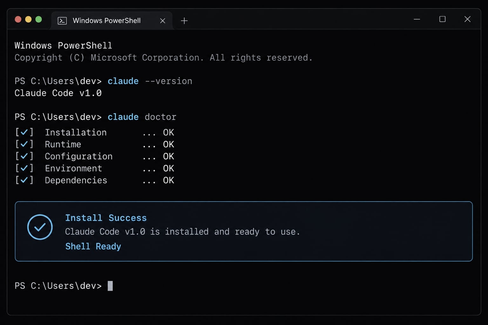This screenshot has height=325, width=488.
Task: Click the final 'PS C:\Users\dev>' prompt
Action: (x=58, y=286)
